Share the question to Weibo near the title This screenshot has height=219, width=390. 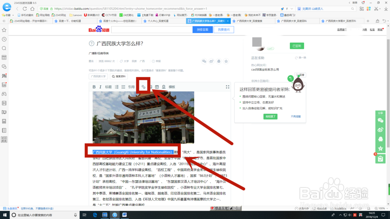(211, 61)
